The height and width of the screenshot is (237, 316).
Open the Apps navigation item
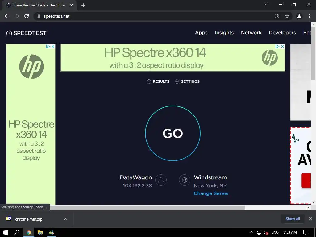pyautogui.click(x=201, y=33)
